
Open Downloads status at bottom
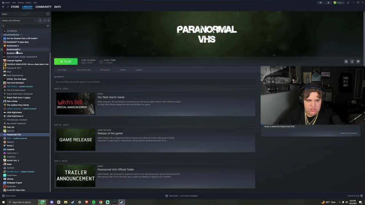click(182, 196)
